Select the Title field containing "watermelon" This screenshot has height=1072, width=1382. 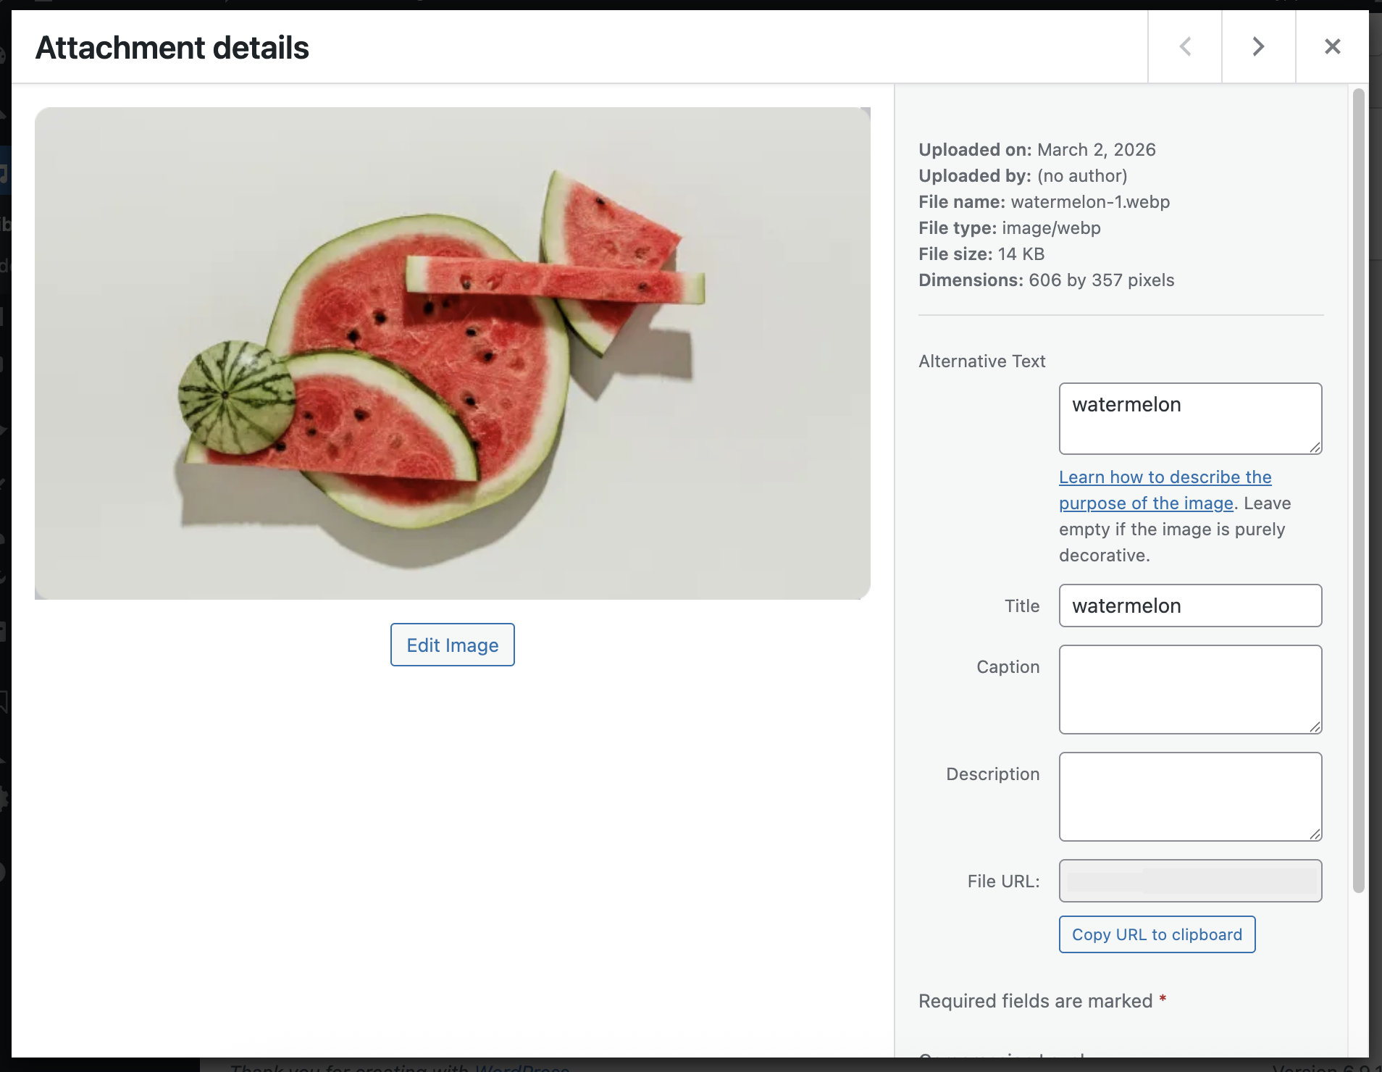pyautogui.click(x=1189, y=606)
